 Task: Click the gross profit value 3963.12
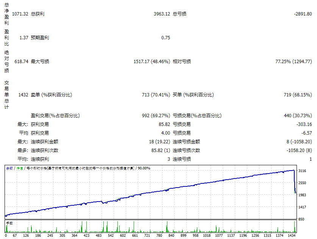coord(162,14)
